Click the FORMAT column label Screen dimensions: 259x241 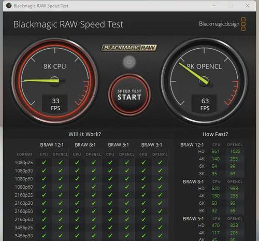point(24,154)
